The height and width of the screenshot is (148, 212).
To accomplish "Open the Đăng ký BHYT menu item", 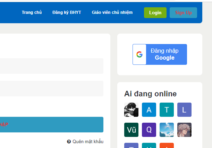I will 67,12.
